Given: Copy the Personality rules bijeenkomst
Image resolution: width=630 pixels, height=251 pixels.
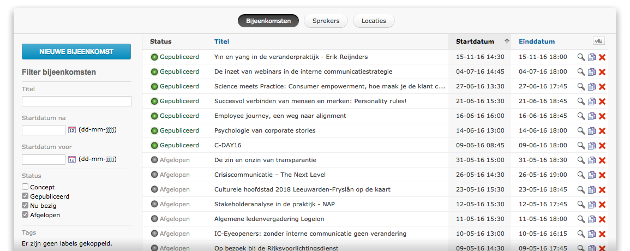Looking at the screenshot, I should pos(591,101).
